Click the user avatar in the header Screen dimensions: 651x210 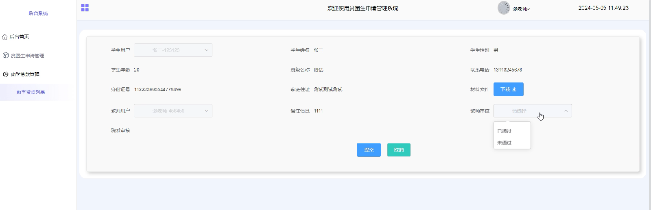click(503, 8)
